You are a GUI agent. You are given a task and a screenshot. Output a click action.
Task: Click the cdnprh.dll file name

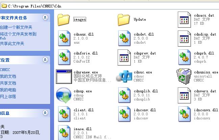[204, 53]
